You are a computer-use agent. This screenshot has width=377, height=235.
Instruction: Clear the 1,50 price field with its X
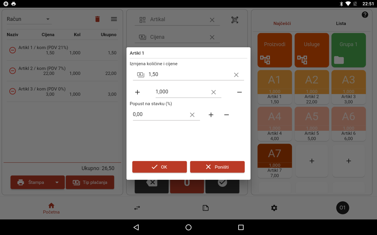click(236, 75)
